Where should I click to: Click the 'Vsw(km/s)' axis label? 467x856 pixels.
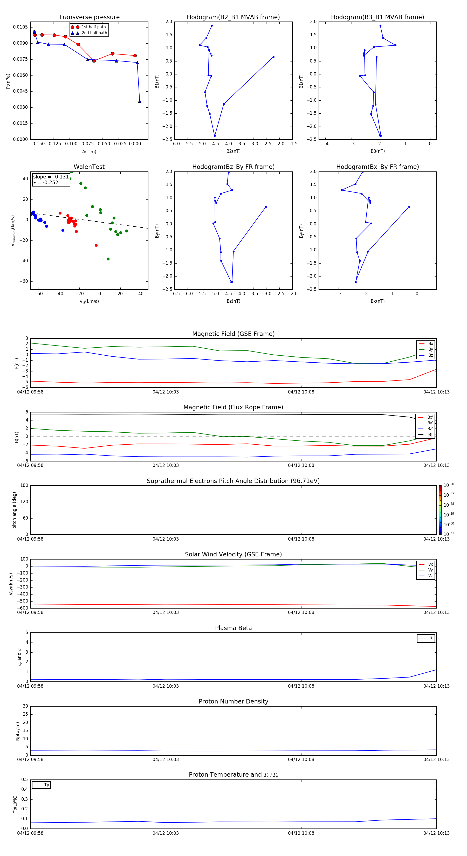[11, 584]
